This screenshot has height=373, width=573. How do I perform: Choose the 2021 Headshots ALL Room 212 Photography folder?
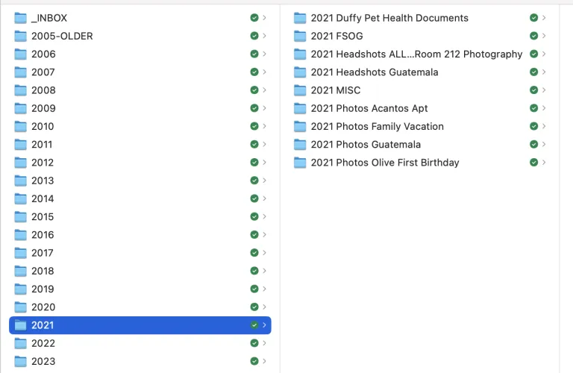pos(416,54)
